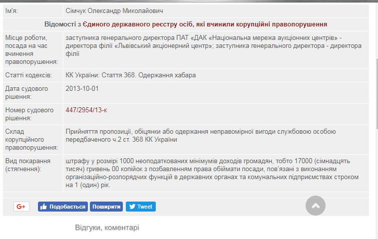Click the Ім'я field label
This screenshot has height=239, width=378.
[13, 10]
